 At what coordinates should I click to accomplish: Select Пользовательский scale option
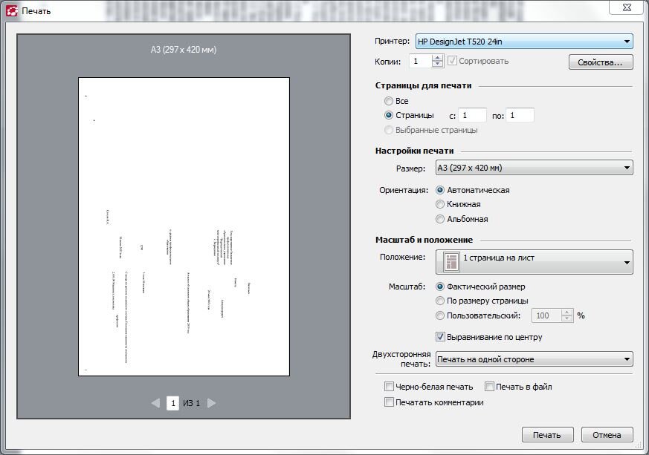(x=440, y=315)
